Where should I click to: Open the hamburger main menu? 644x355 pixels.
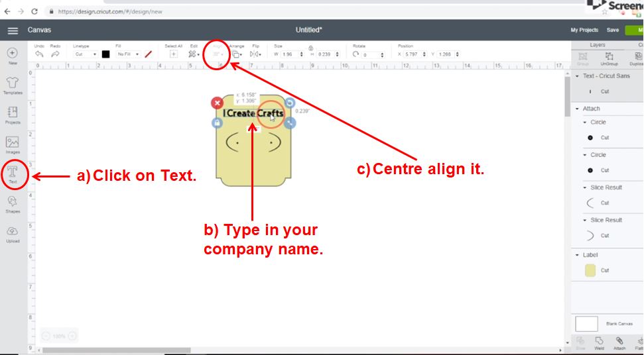click(x=13, y=30)
